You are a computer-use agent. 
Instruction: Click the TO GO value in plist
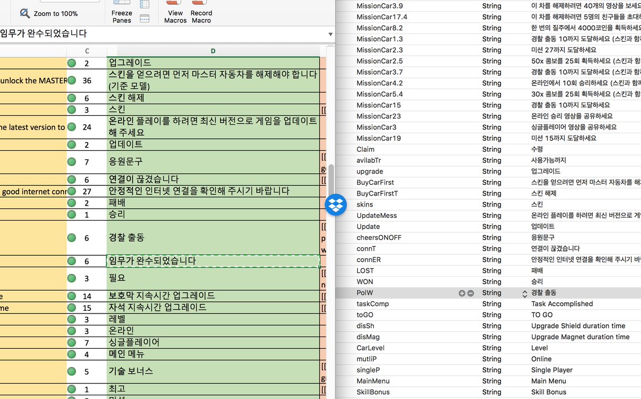click(542, 315)
